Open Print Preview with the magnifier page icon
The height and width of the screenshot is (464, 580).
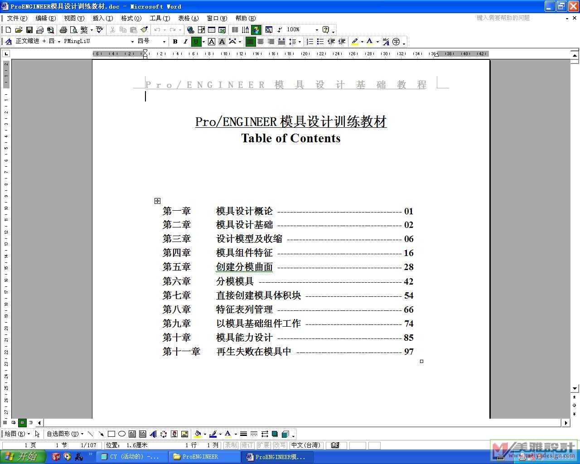click(x=73, y=30)
